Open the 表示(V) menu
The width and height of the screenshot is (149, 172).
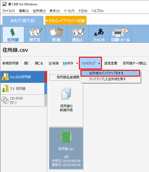coord(55,11)
